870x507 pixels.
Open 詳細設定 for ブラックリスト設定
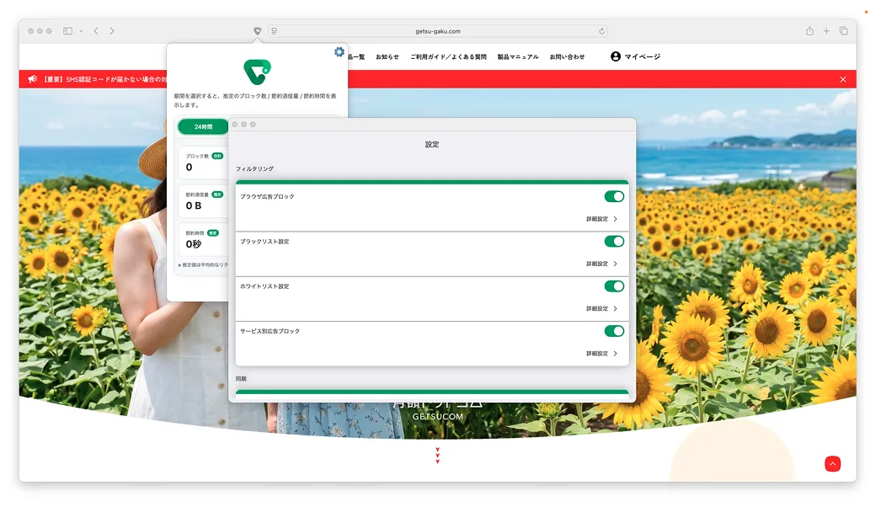602,264
